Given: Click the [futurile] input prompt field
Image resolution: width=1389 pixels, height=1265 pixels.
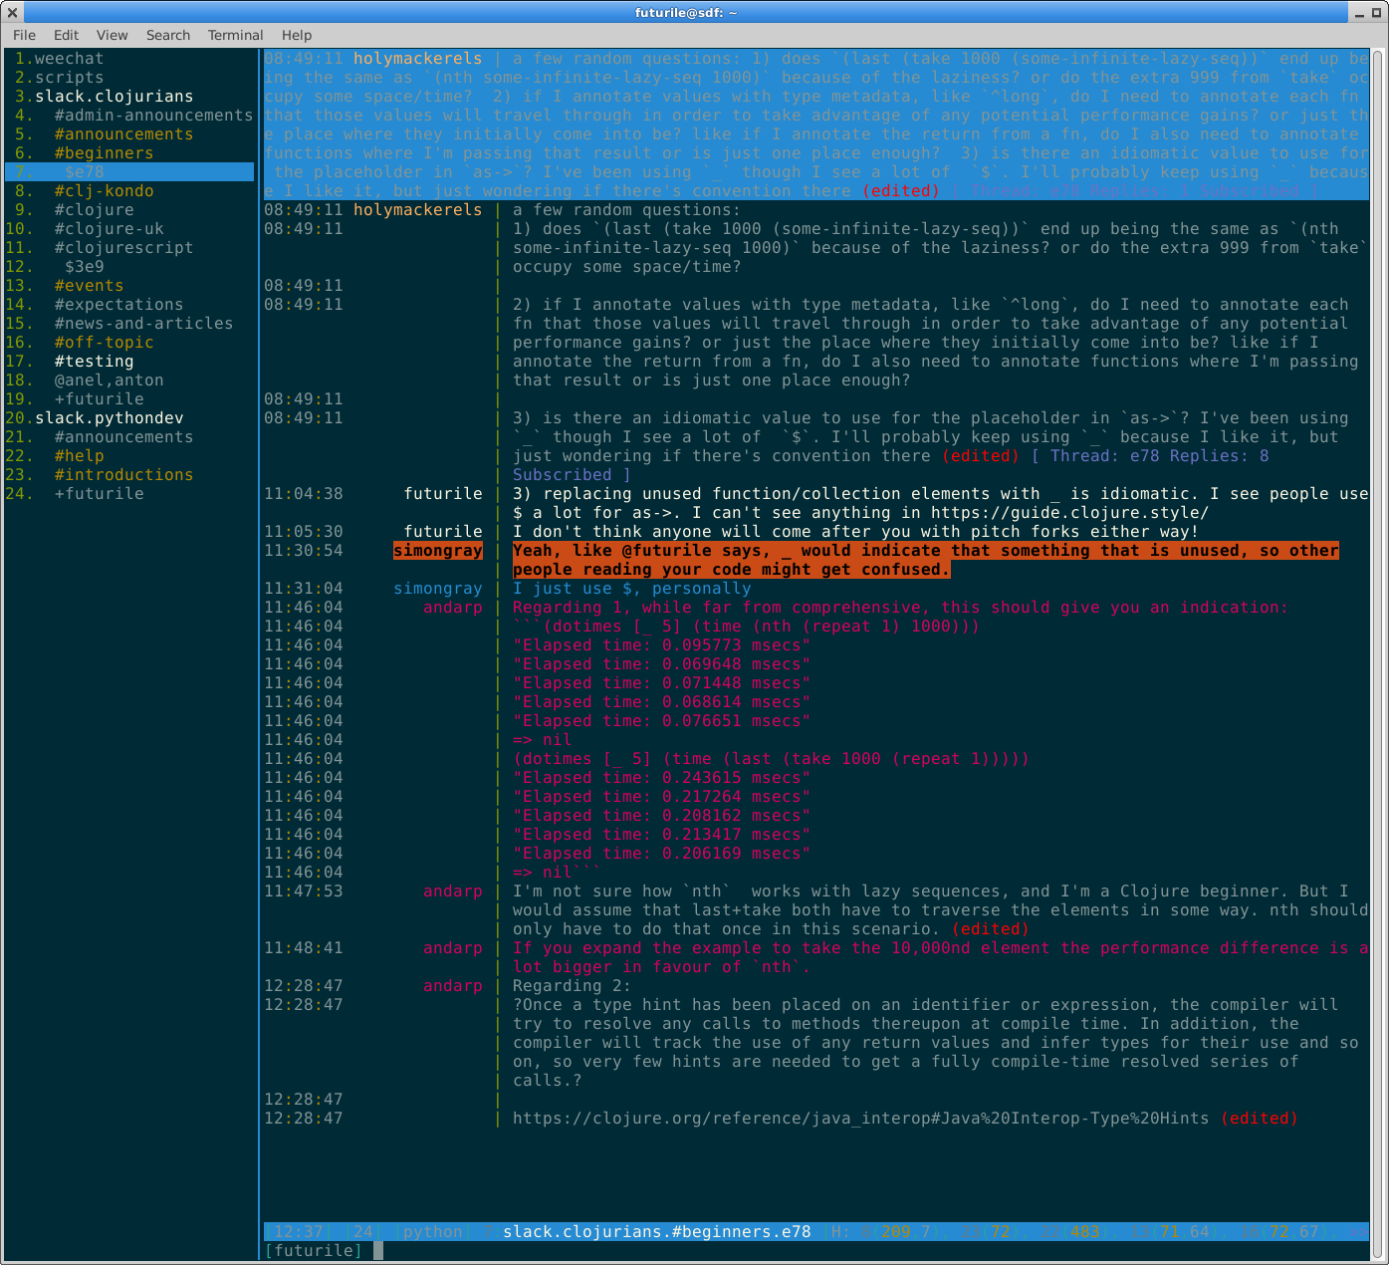Looking at the screenshot, I should coord(816,1251).
